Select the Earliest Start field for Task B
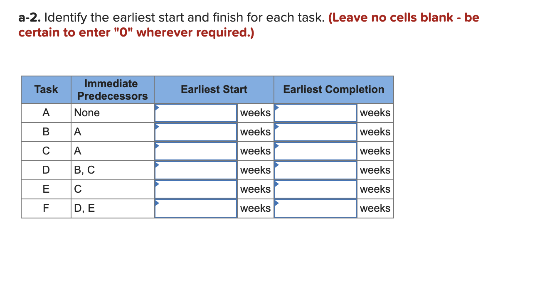Image resolution: width=557 pixels, height=304 pixels. 195,132
